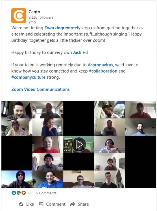
Task: View the 5 Comments on the post
Action: [46, 193]
